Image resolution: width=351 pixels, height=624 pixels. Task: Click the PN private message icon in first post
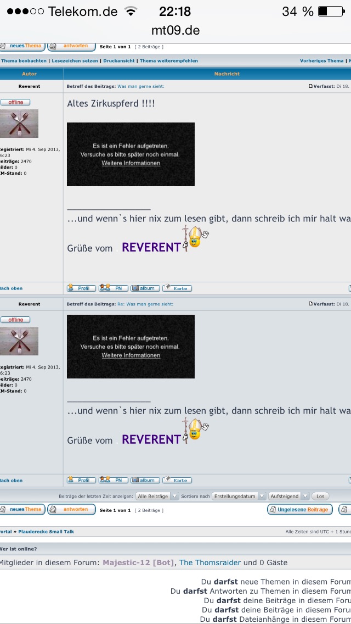[x=114, y=288]
